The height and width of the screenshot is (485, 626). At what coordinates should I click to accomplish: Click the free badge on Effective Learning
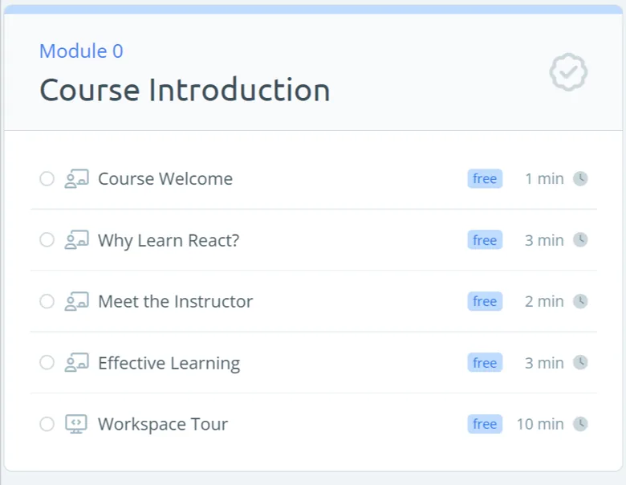[x=485, y=363]
